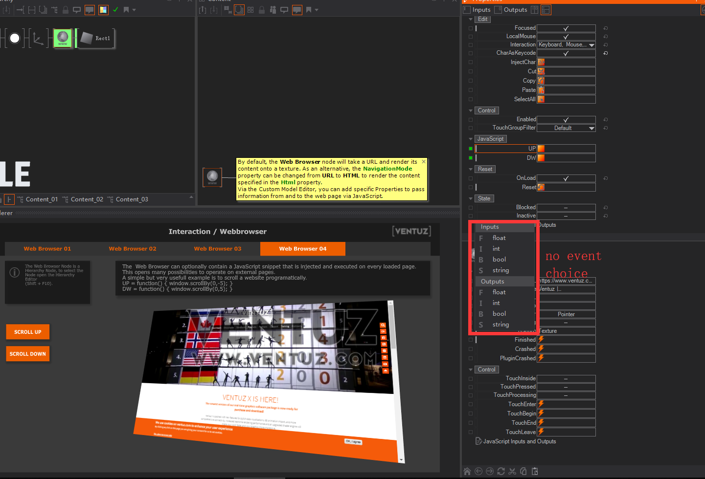Toggle the Focused property checkbox
705x479 pixels.
click(x=566, y=28)
